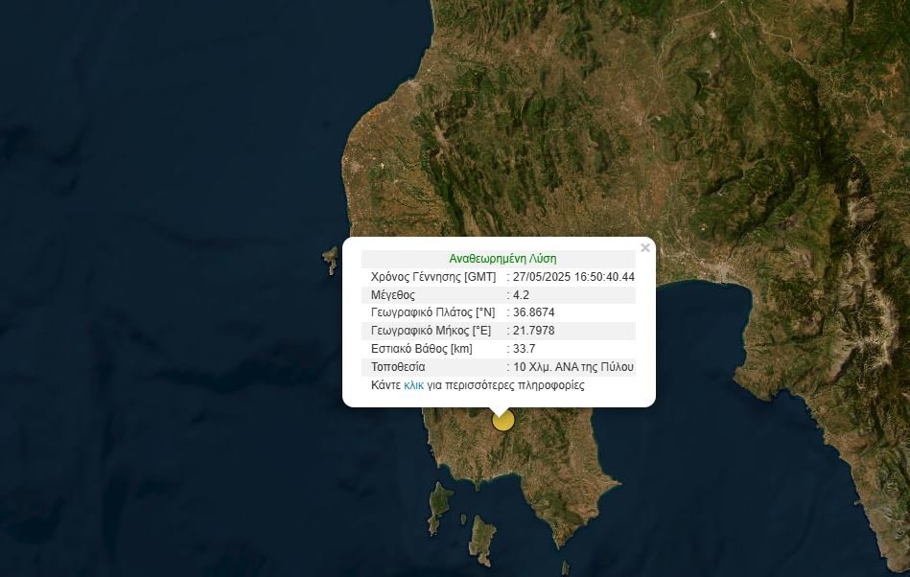Select the focal depth value 33.7
The height and width of the screenshot is (577, 910).
point(524,349)
